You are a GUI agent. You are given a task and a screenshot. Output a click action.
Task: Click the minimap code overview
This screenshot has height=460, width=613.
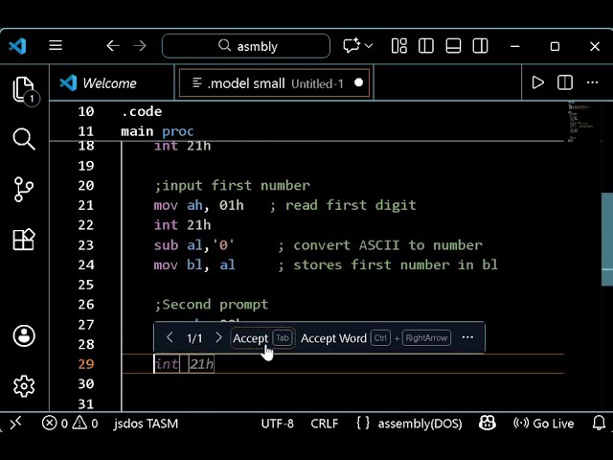[x=581, y=122]
